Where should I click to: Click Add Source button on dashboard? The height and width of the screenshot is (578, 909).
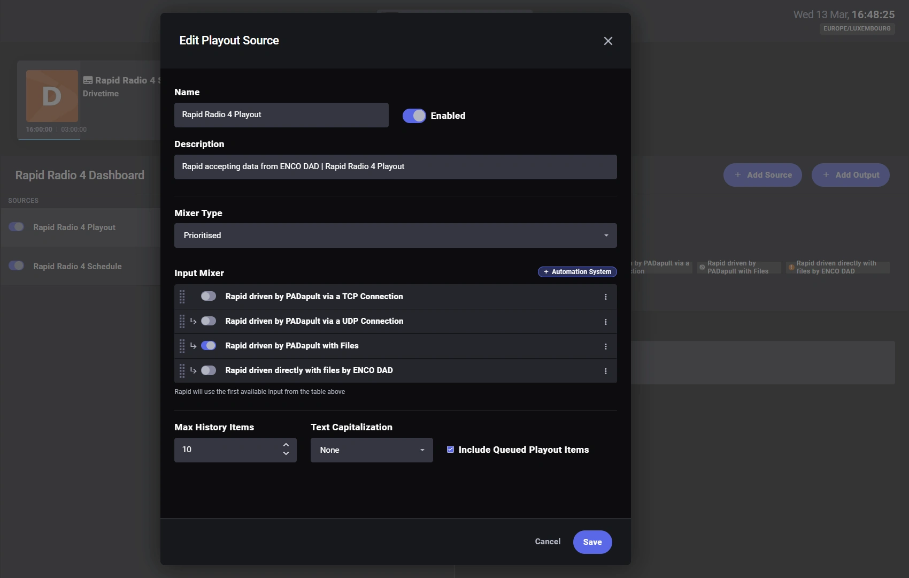click(762, 175)
